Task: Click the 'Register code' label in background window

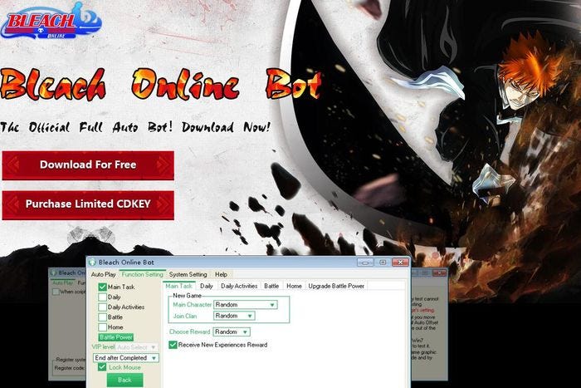Action: pyautogui.click(x=70, y=368)
